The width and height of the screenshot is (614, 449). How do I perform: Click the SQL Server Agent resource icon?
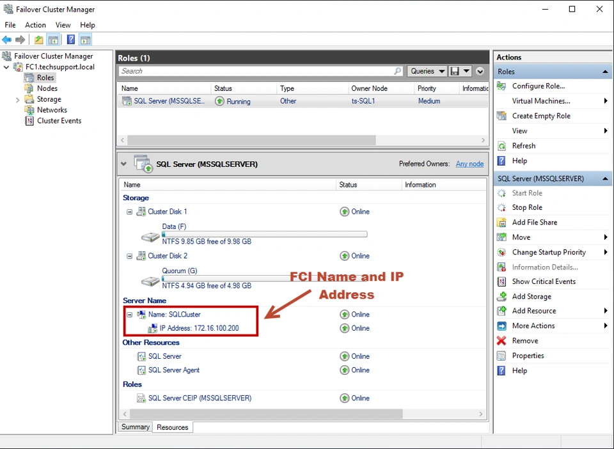click(141, 370)
